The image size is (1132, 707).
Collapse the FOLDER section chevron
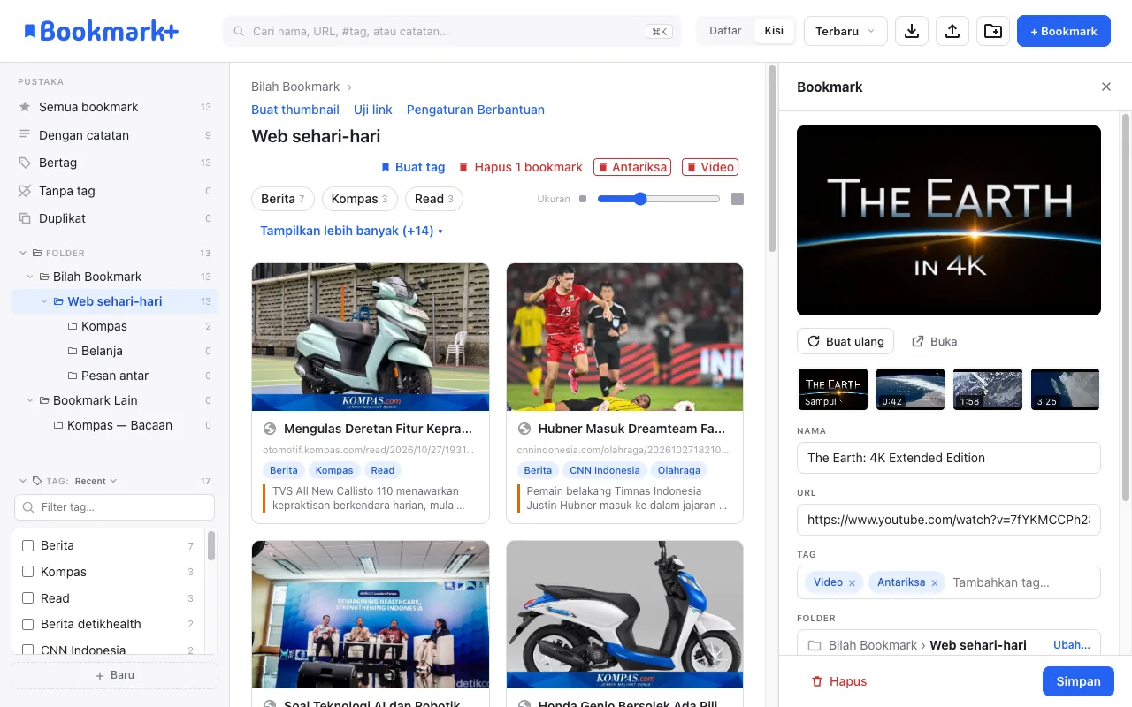23,253
